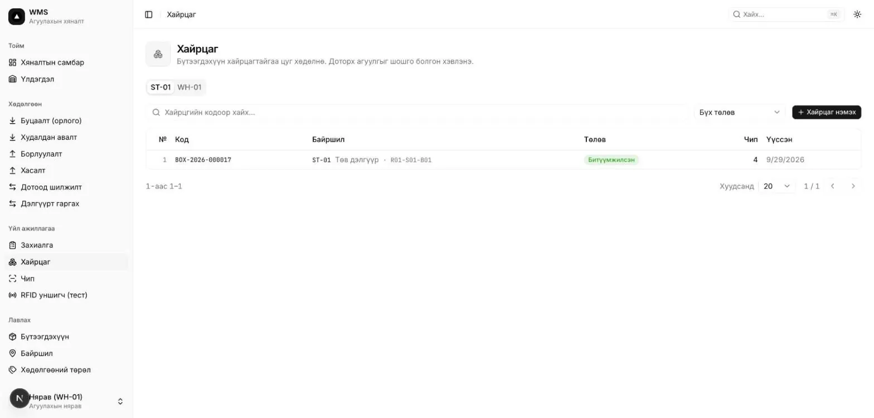This screenshot has height=418, width=874.
Task: Click the date 9/29/2026
Action: 785,160
